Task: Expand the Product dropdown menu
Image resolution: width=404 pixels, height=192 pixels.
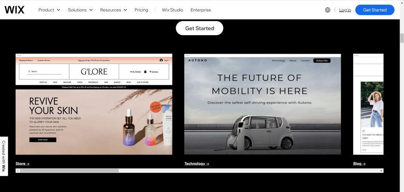Action: coord(49,10)
